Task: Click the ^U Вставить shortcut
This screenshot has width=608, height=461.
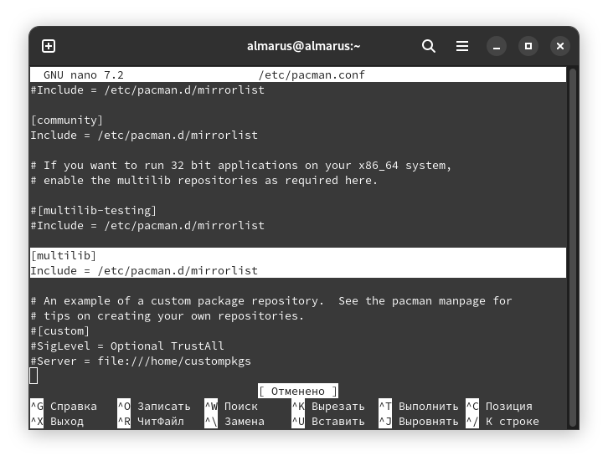Action: click(327, 422)
